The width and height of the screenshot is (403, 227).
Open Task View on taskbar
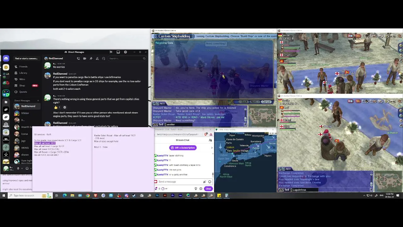pyautogui.click(x=57, y=195)
